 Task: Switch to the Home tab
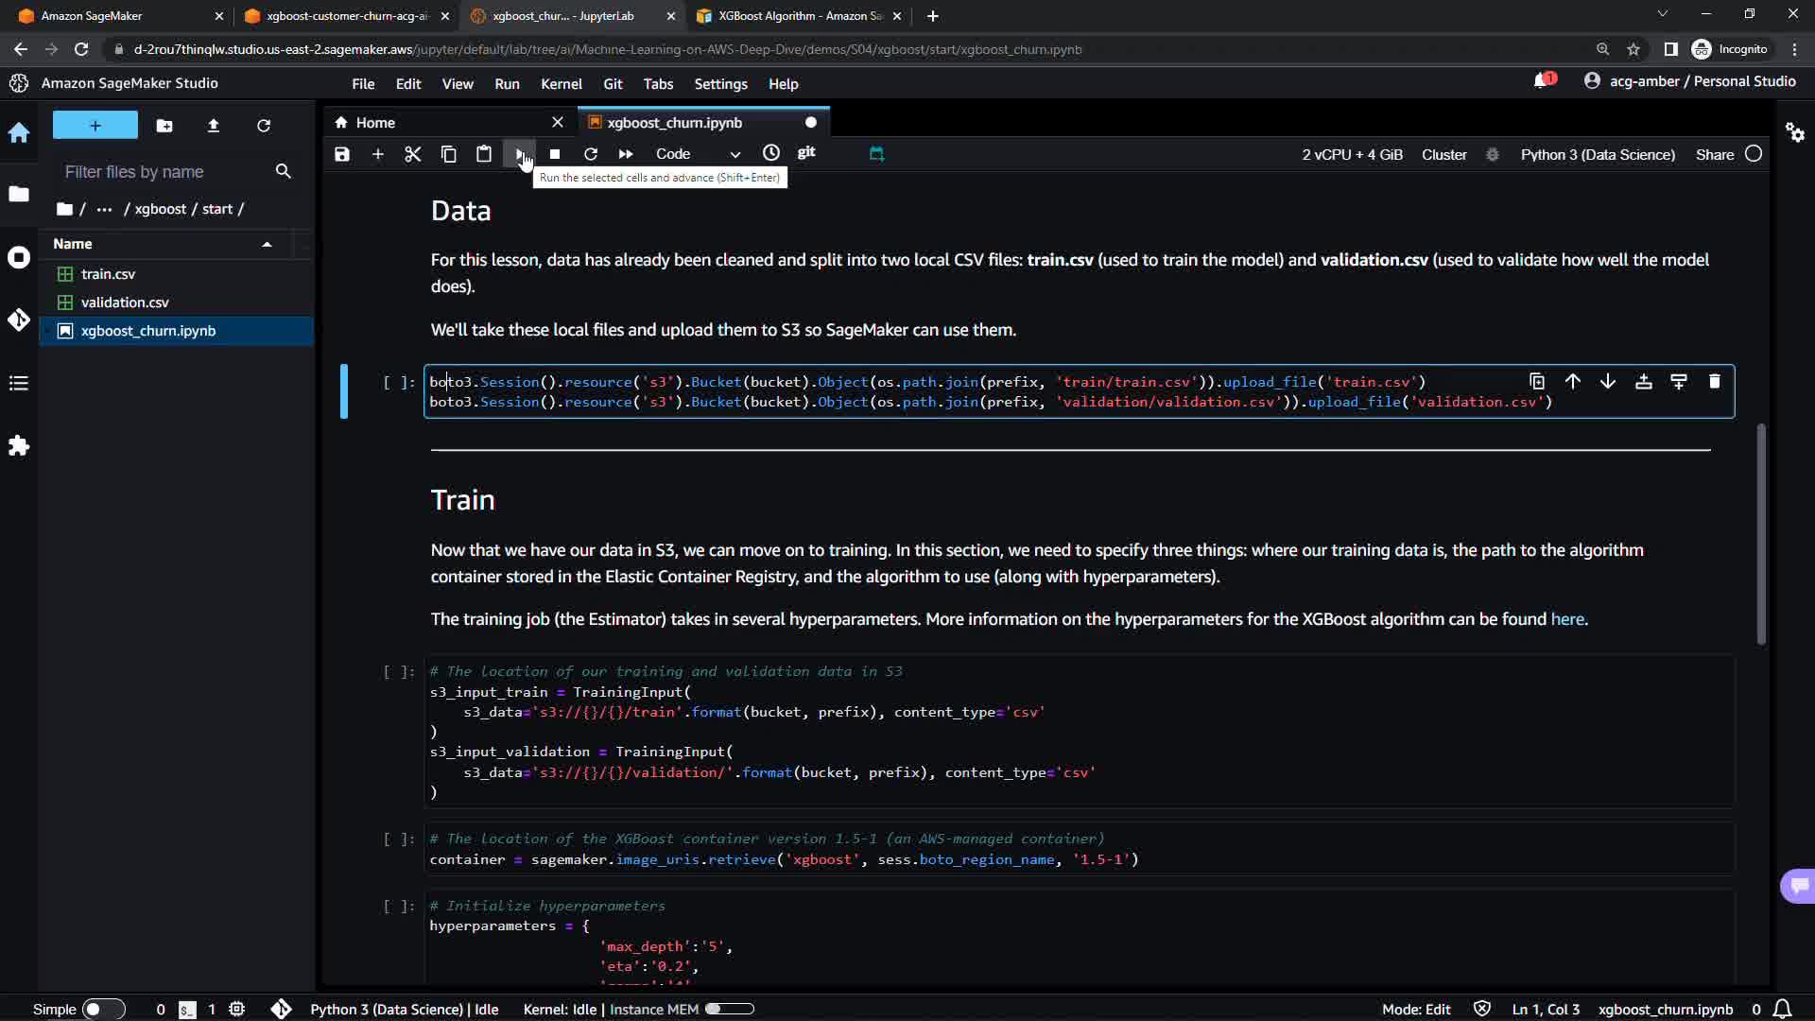pyautogui.click(x=375, y=123)
